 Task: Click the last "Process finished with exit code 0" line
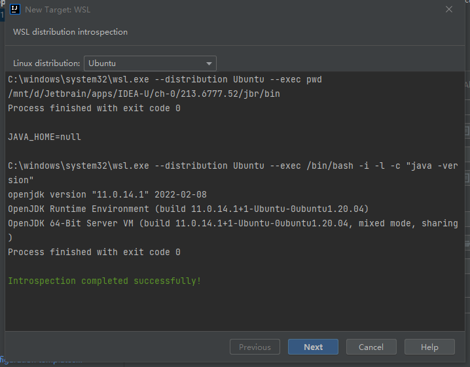[x=94, y=253]
